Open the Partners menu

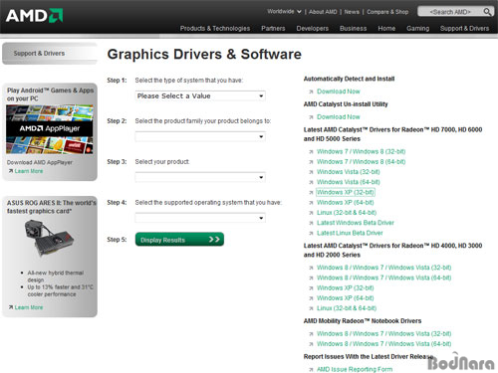coord(273,29)
